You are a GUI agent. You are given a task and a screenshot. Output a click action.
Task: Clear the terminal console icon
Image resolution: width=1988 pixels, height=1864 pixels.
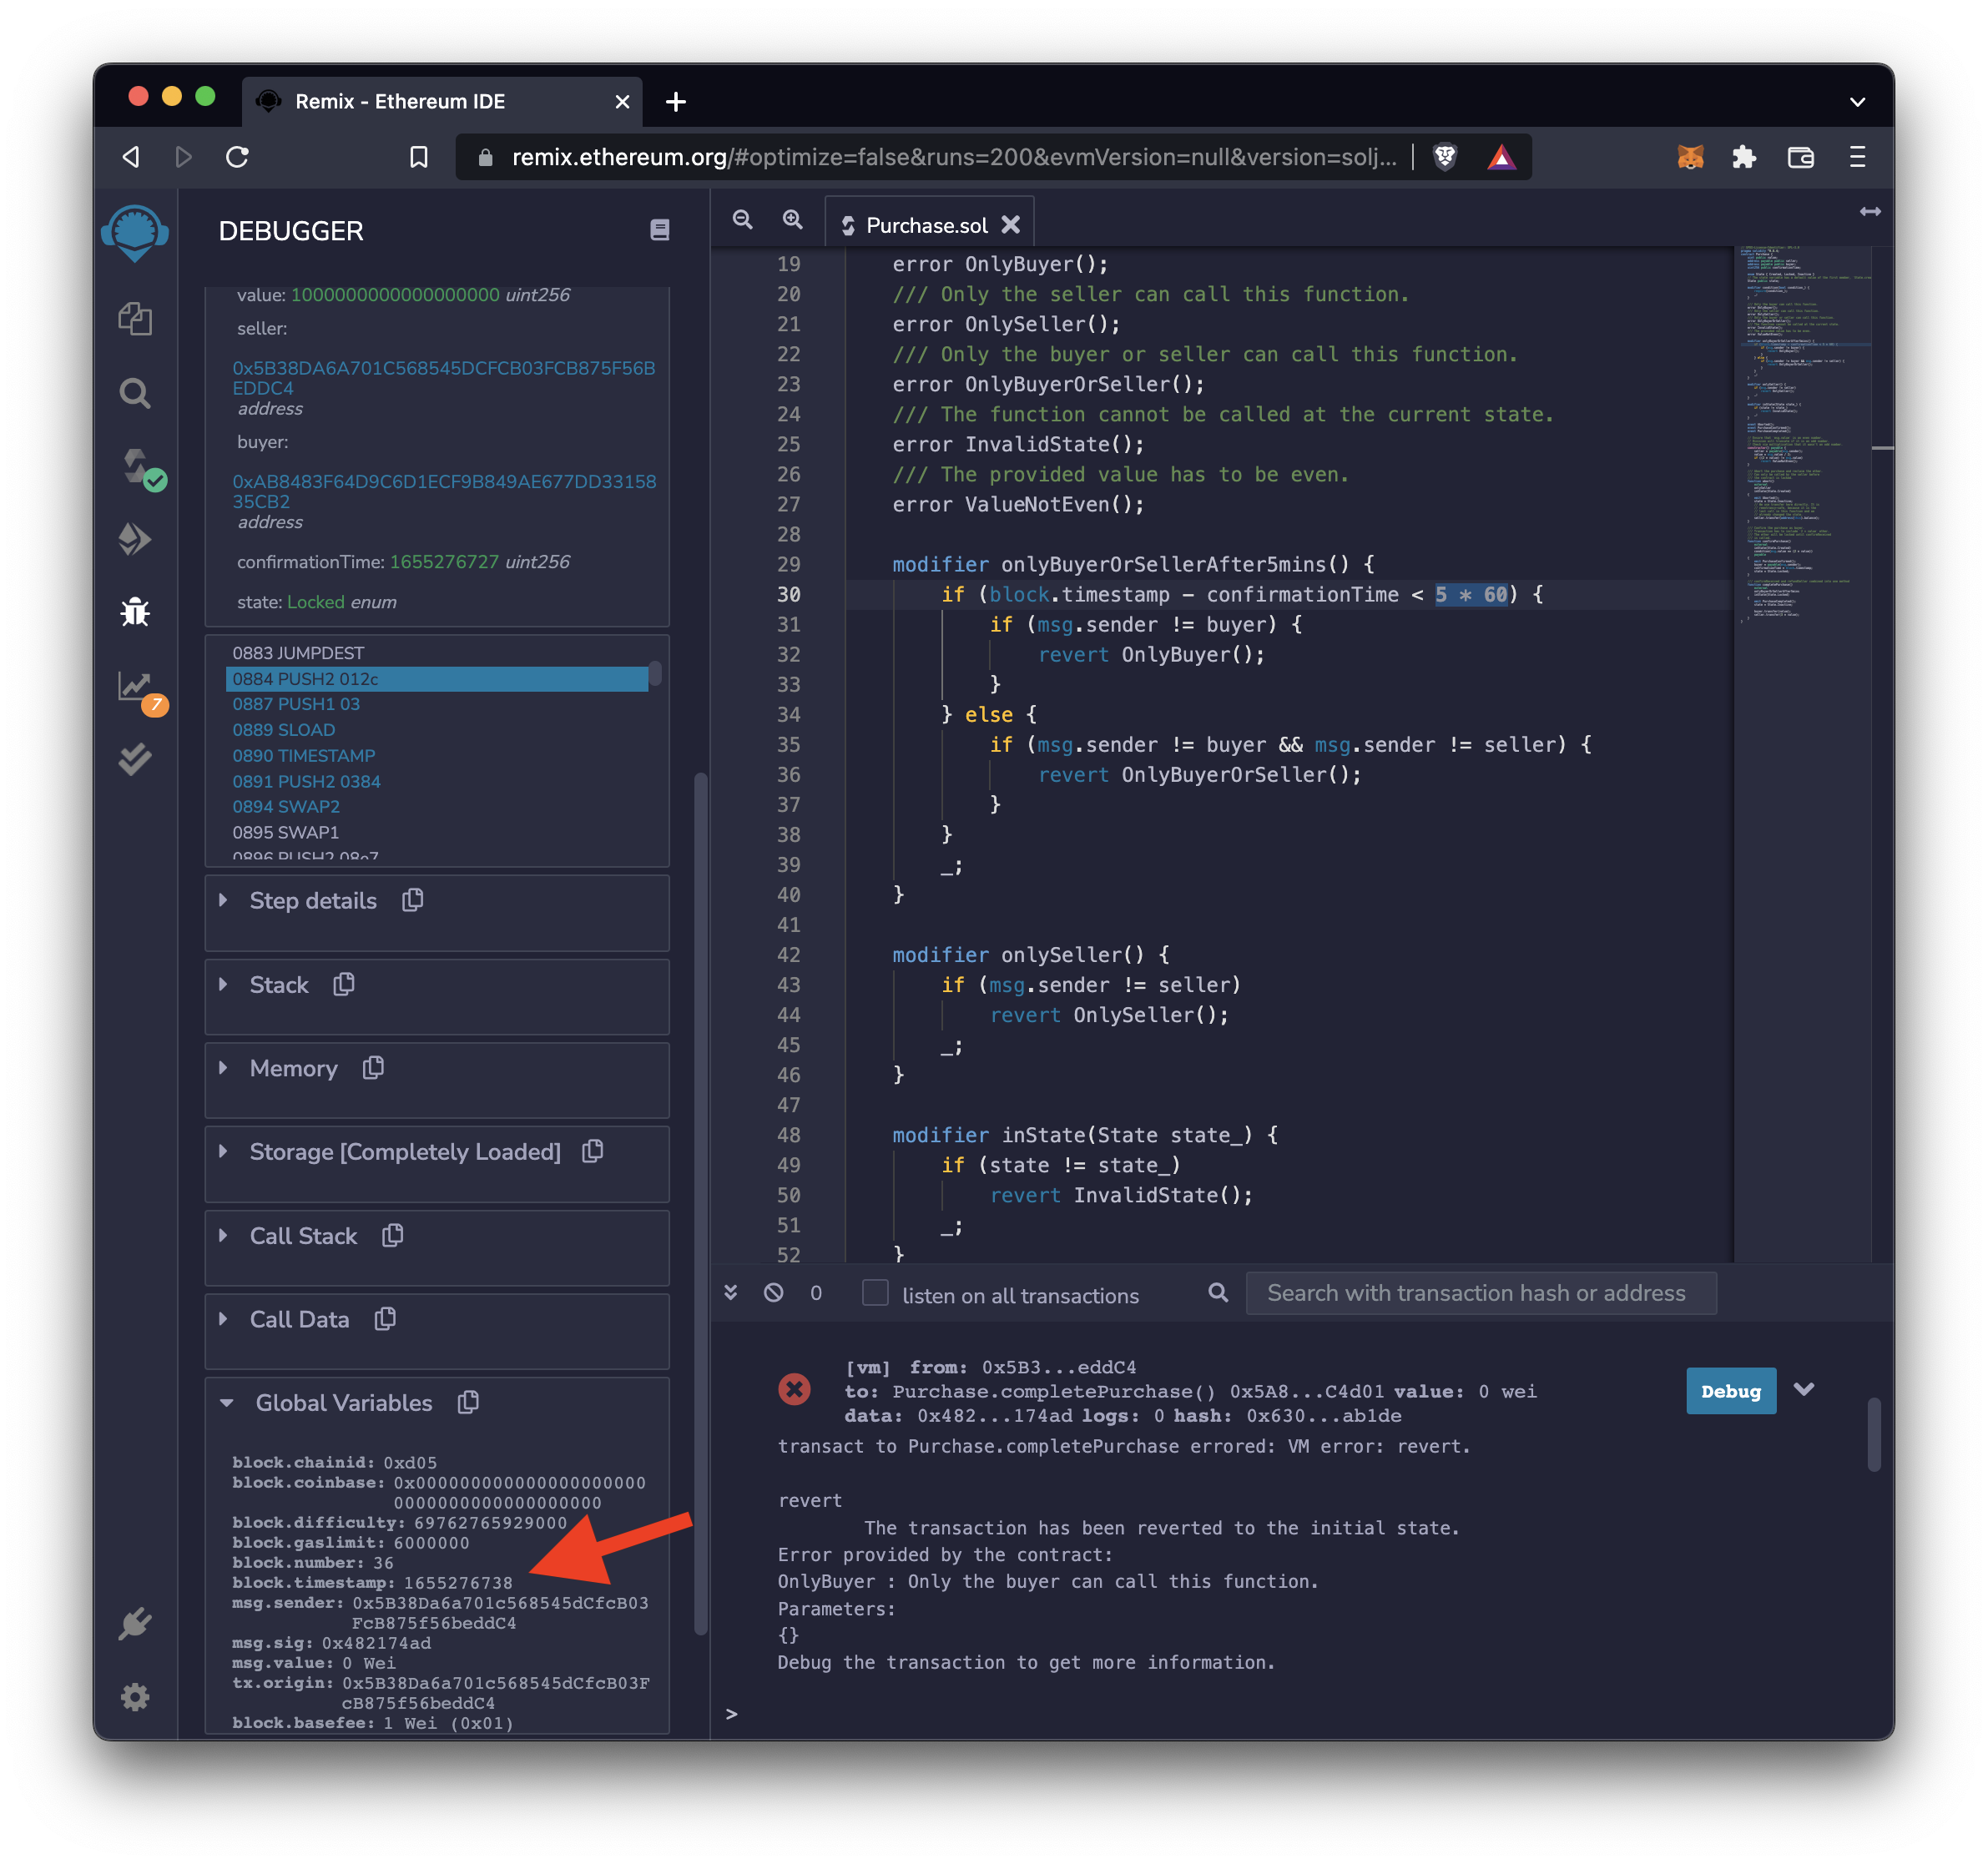773,1293
